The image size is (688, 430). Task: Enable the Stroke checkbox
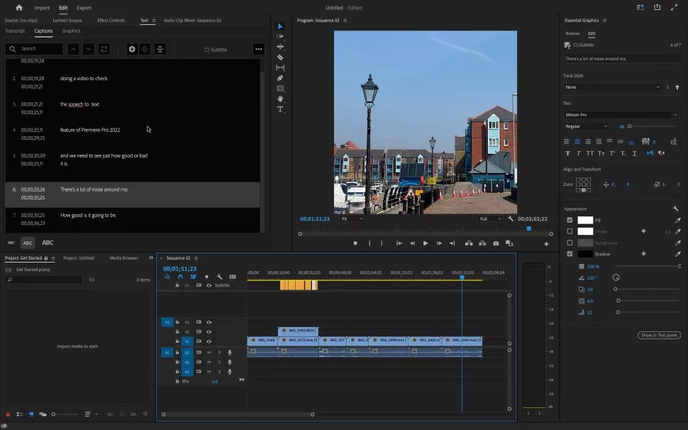[570, 231]
